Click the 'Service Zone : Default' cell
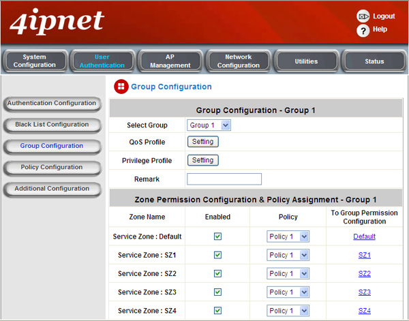 147,236
